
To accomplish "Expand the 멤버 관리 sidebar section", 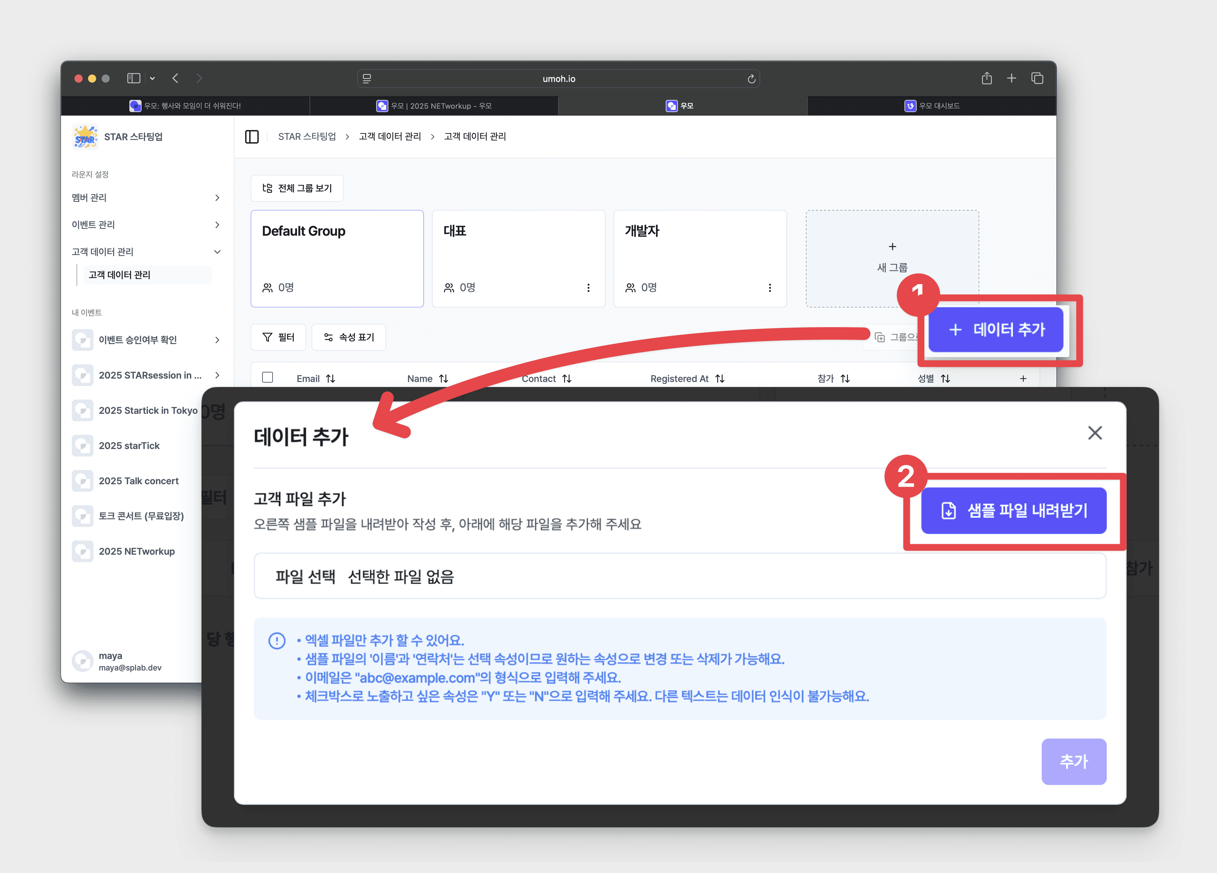I will (217, 198).
